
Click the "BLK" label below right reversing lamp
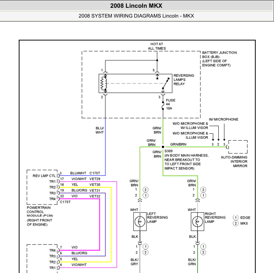click(192, 236)
